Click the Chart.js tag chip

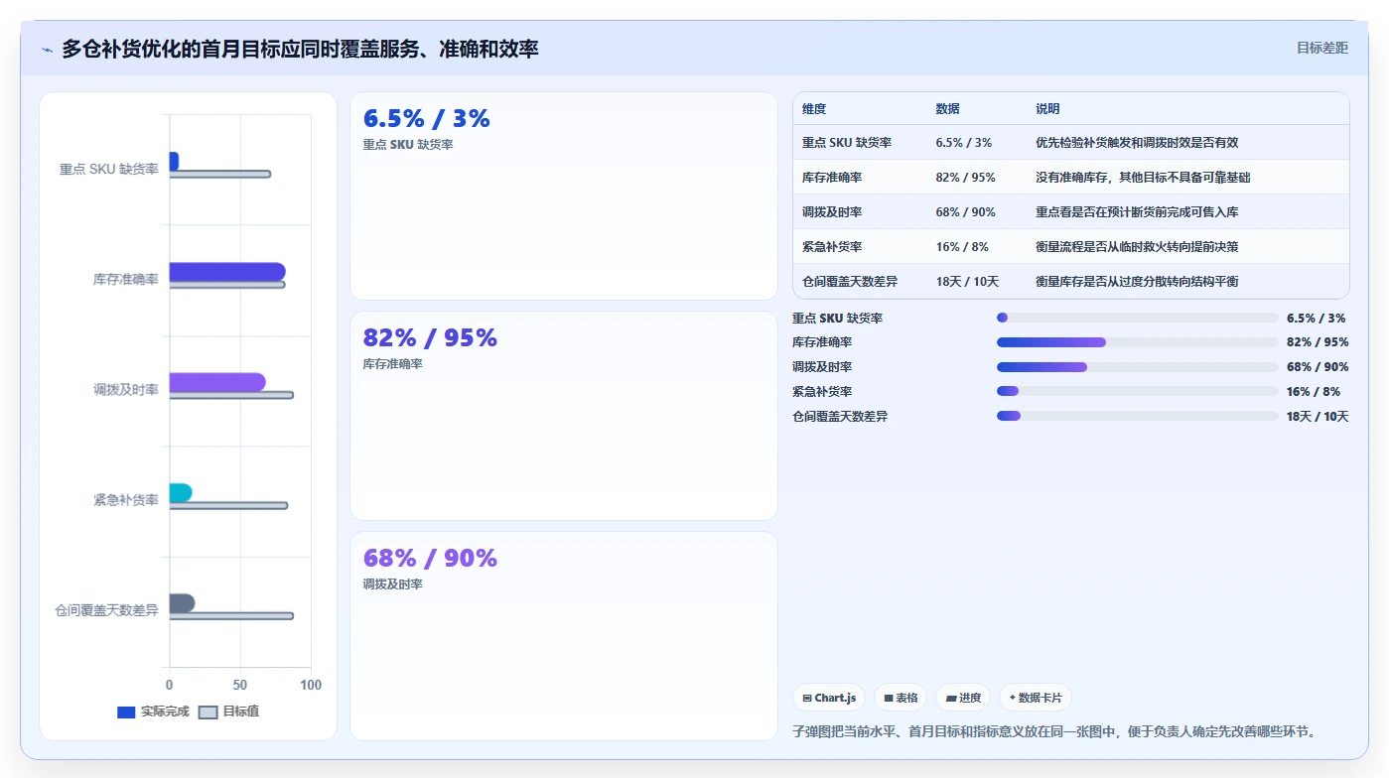[829, 698]
